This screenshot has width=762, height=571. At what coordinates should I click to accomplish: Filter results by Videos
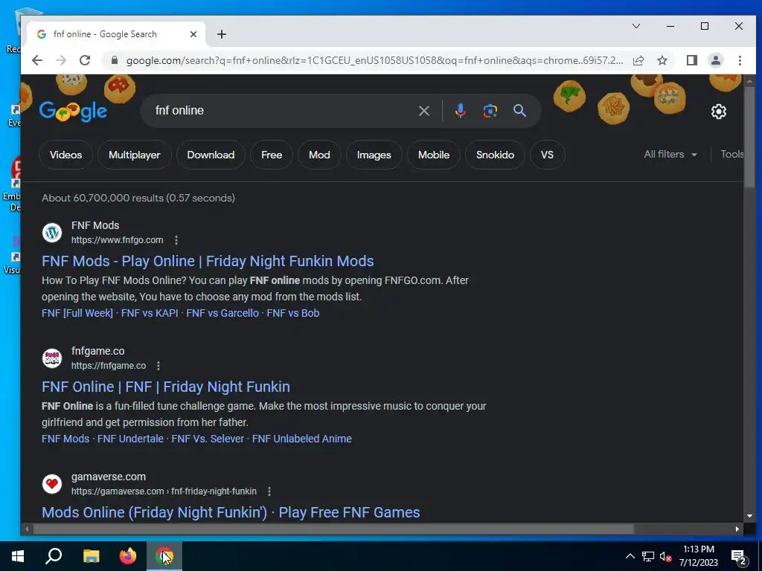[x=65, y=155]
